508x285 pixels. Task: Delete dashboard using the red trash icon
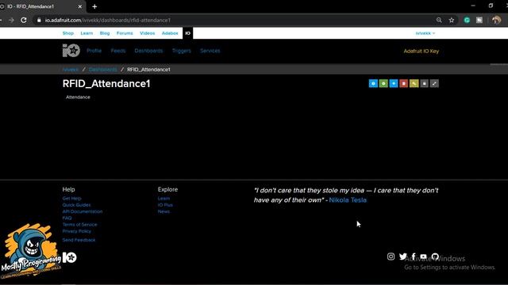(404, 84)
